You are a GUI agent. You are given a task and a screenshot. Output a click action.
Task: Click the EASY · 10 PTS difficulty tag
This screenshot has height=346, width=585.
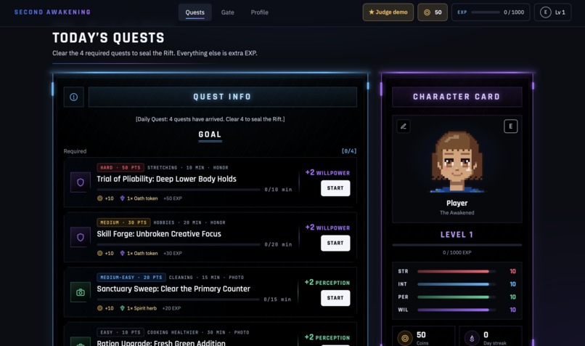click(x=120, y=332)
